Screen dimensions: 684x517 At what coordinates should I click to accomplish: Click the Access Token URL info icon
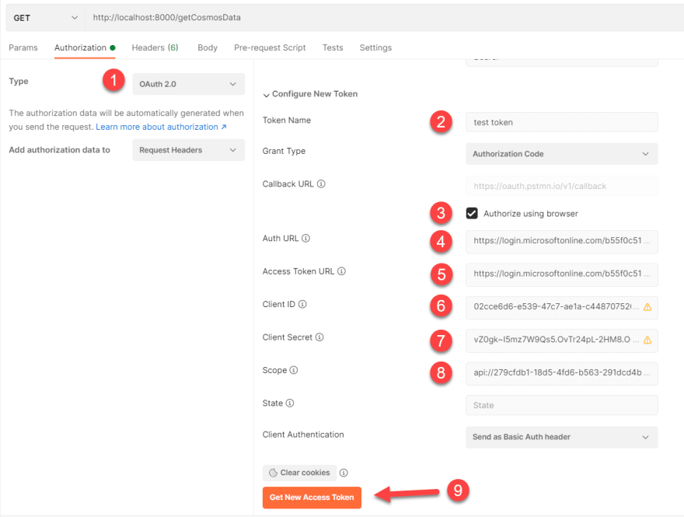click(x=341, y=271)
